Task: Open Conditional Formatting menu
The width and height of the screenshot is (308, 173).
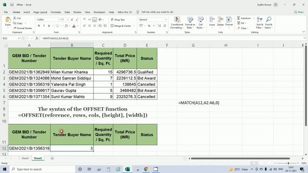Action: coord(177,23)
